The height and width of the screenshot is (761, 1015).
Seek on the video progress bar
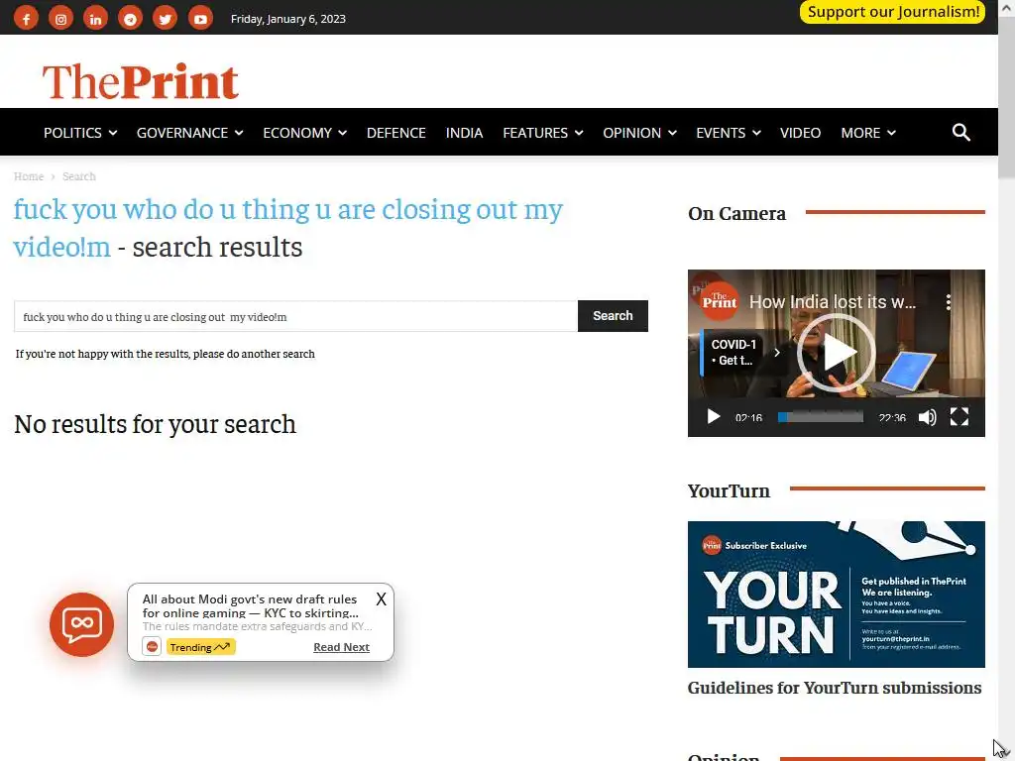pos(820,417)
